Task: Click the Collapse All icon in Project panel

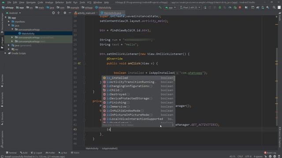Action: coord(59,13)
